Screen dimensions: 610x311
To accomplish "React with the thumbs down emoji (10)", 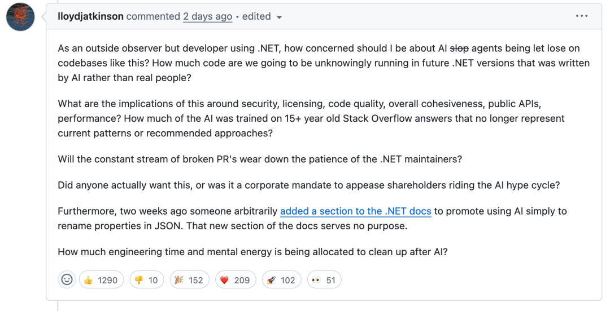I will (146, 280).
